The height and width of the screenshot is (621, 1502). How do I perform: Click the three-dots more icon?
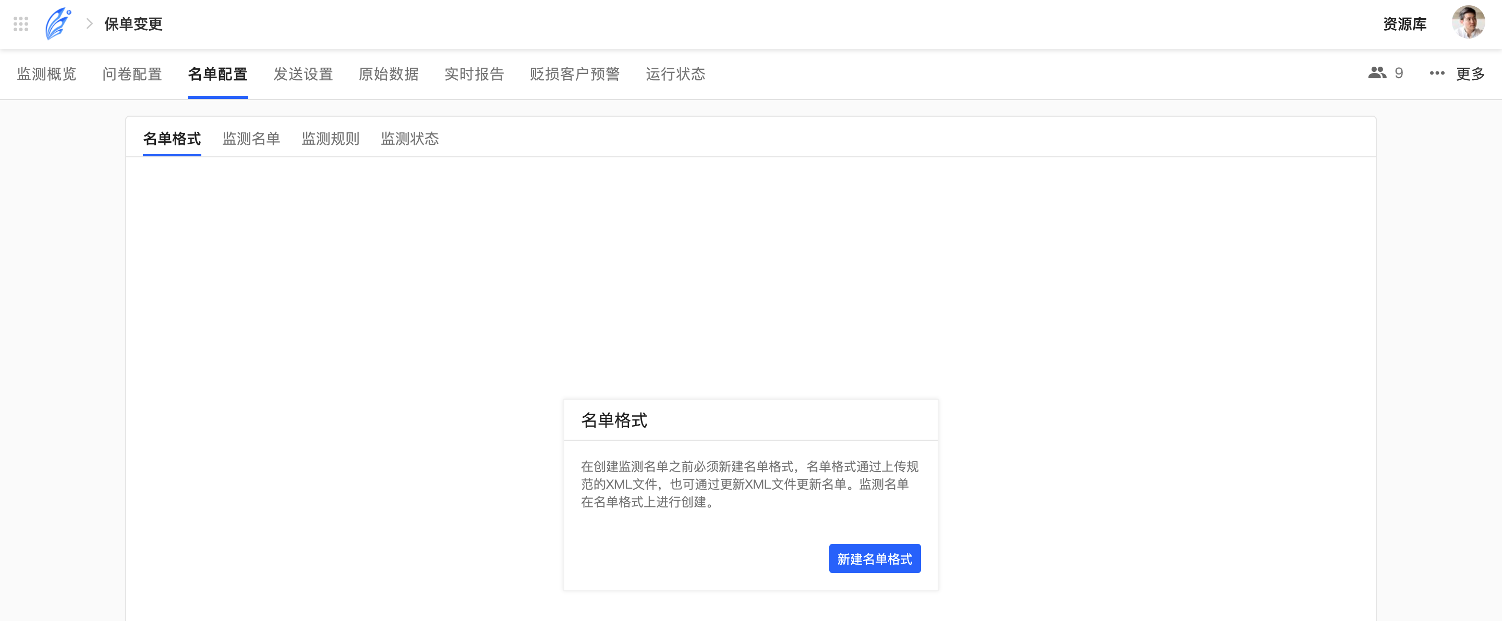(1437, 73)
